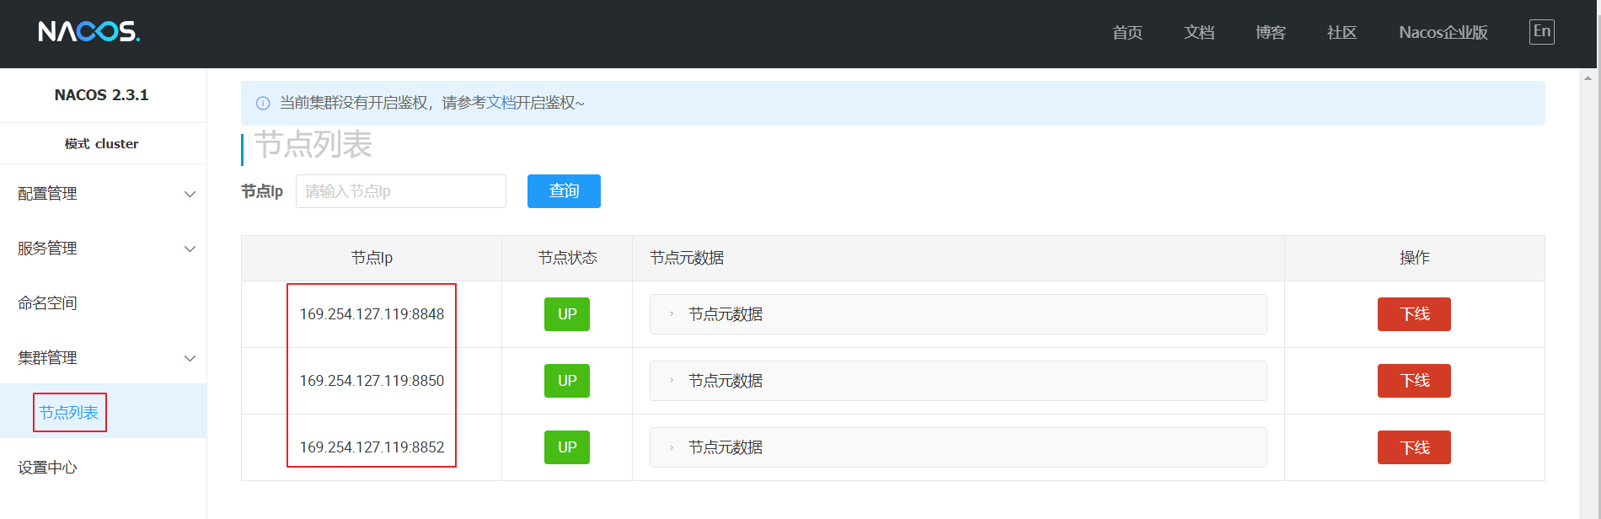This screenshot has width=1601, height=519.
Task: Collapse the 集群管理 sidebar menu chevron
Action: click(x=190, y=359)
